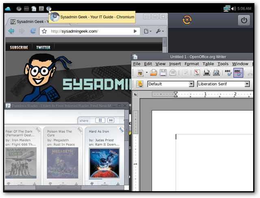The height and width of the screenshot is (198, 260).
Task: Click the Megadeth artist name
Action: [x=60, y=140]
